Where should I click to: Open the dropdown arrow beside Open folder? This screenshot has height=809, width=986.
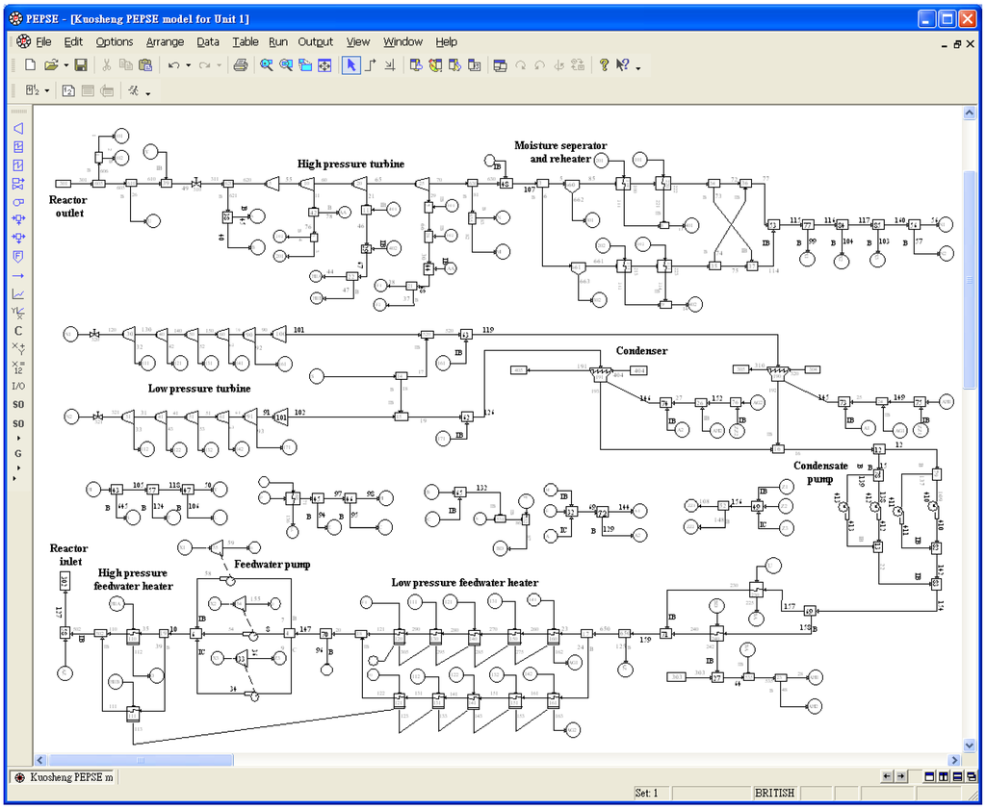(x=65, y=66)
